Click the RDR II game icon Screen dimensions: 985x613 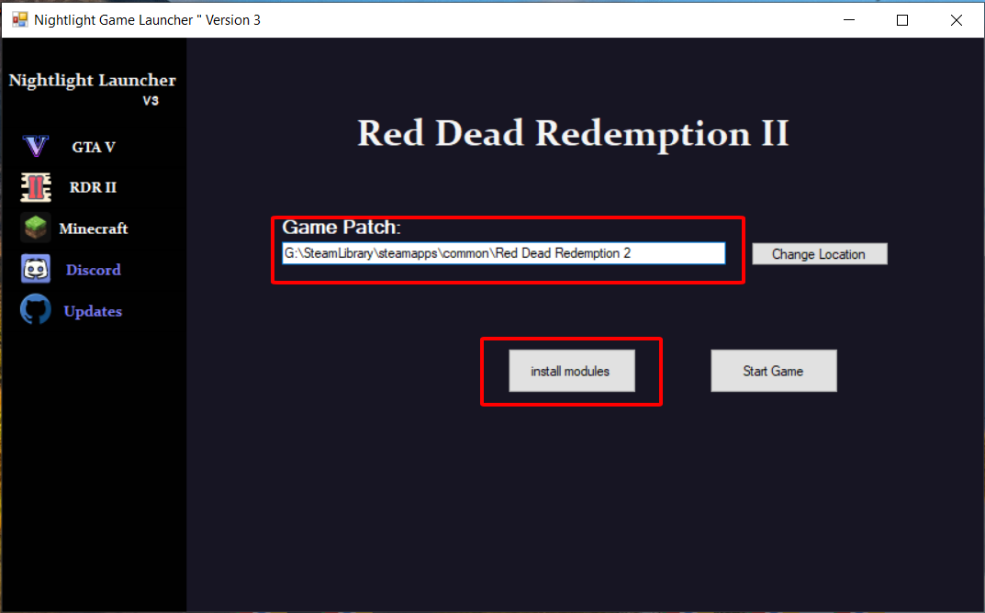tap(35, 187)
